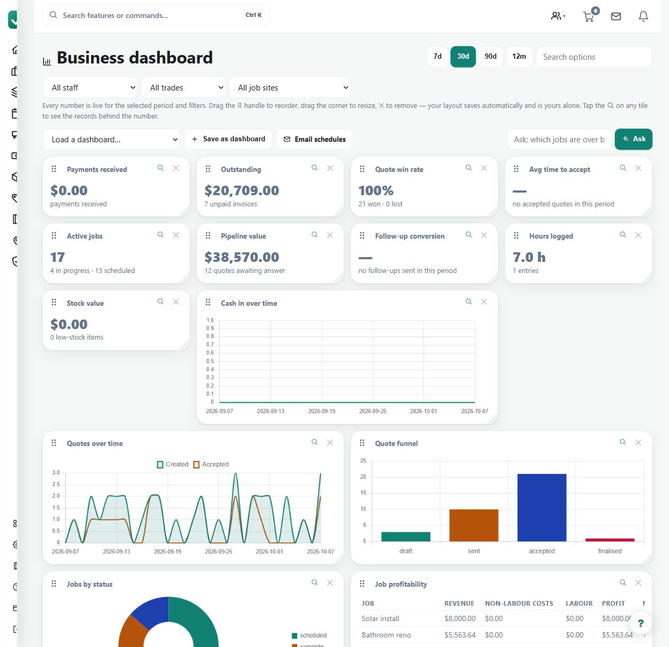Open the All trades dropdown

click(x=183, y=88)
